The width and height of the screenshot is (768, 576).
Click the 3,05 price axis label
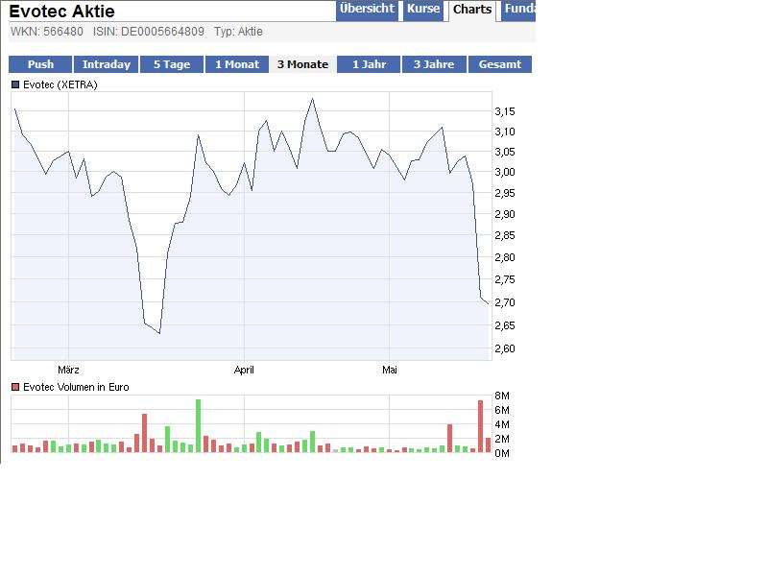point(505,152)
